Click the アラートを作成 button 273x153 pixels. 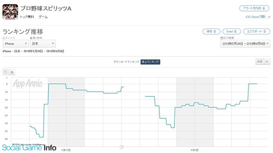(x=254, y=8)
